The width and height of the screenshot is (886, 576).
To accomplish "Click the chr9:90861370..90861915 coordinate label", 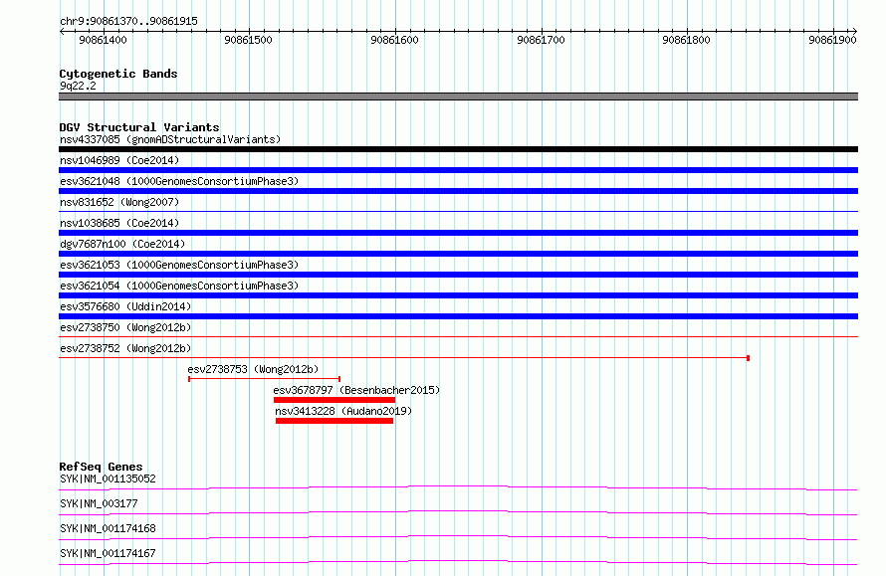I will [128, 22].
